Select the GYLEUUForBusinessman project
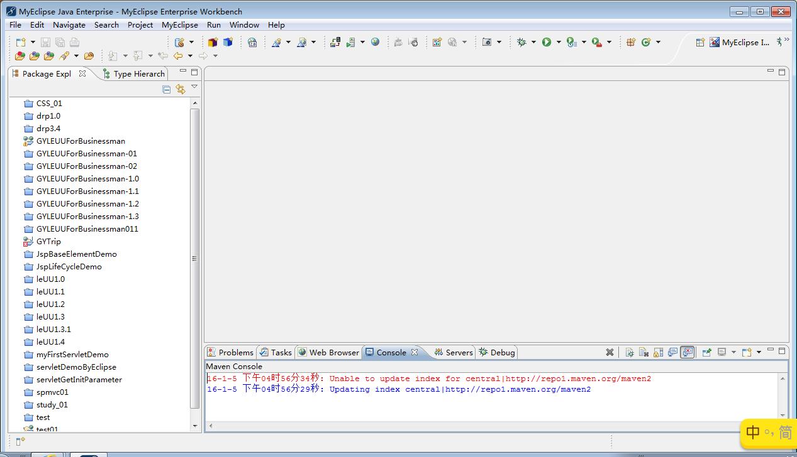Viewport: 797px width, 457px height. click(x=81, y=141)
